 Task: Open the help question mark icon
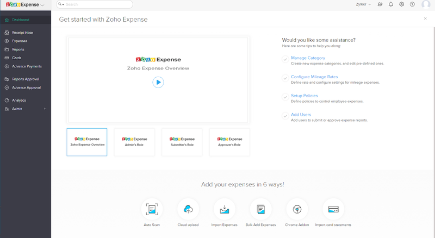point(412,4)
